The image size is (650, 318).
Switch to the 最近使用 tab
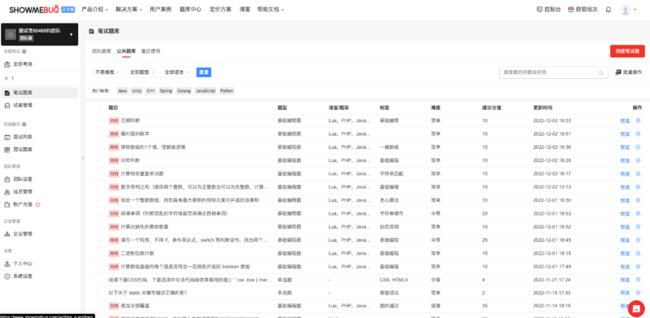[150, 51]
